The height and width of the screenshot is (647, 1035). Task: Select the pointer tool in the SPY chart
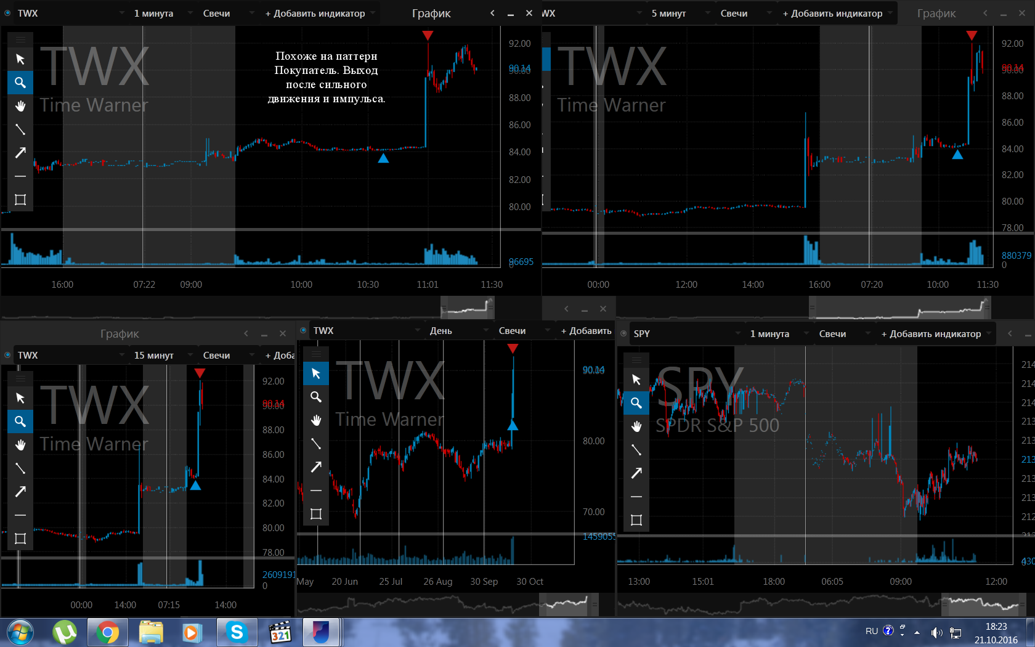(636, 380)
